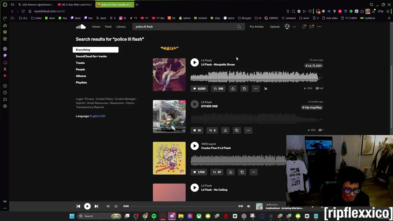Open more options for Cracka Flow
Screen dimensions: 393x221
[254, 172]
